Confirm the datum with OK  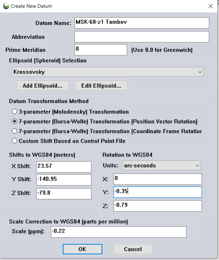(82, 249)
